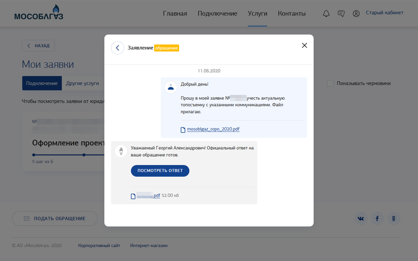This screenshot has width=418, height=261.
Task: Open Интернет-магазин footer link
Action: [149, 245]
